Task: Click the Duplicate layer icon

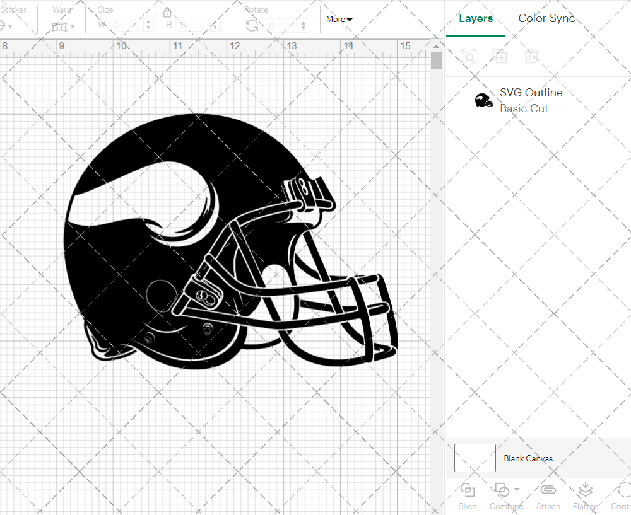Action: 500,56
